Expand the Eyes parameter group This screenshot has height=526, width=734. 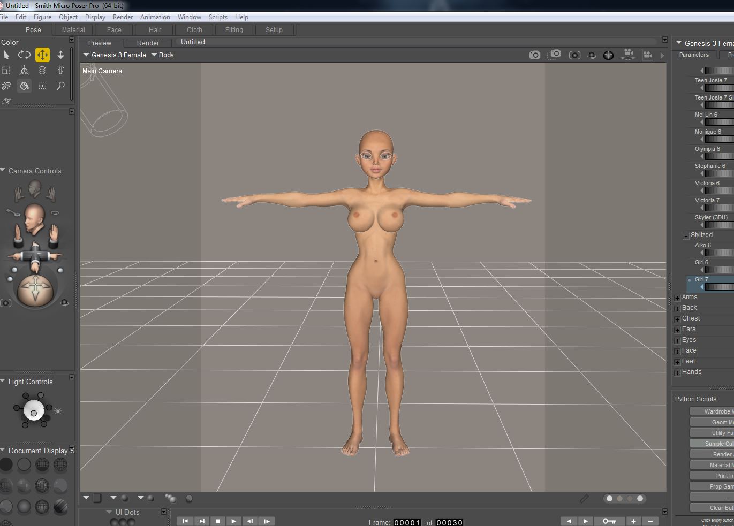677,341
